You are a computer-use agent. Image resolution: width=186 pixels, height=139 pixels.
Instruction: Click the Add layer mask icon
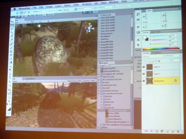157,131
